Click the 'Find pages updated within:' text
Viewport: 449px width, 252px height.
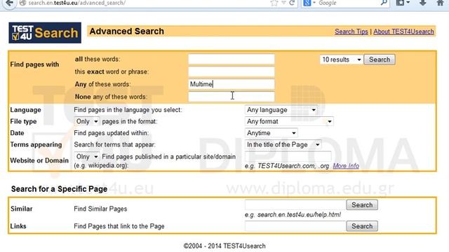111,133
